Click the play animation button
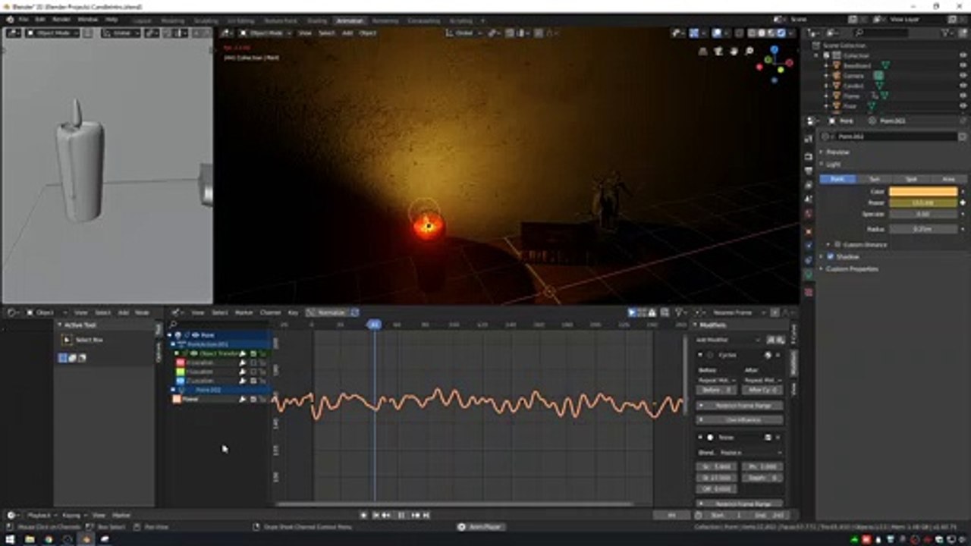Viewport: 971px width, 546px height. tap(401, 515)
